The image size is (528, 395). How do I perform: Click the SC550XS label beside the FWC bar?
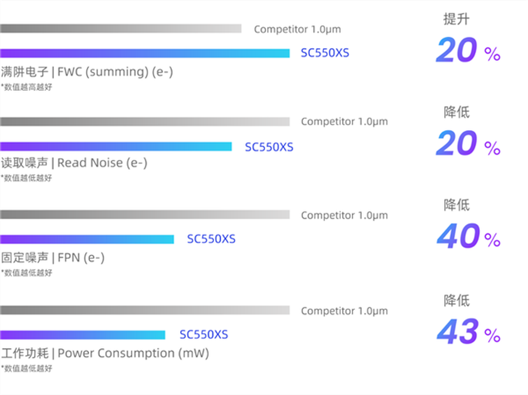pos(325,53)
